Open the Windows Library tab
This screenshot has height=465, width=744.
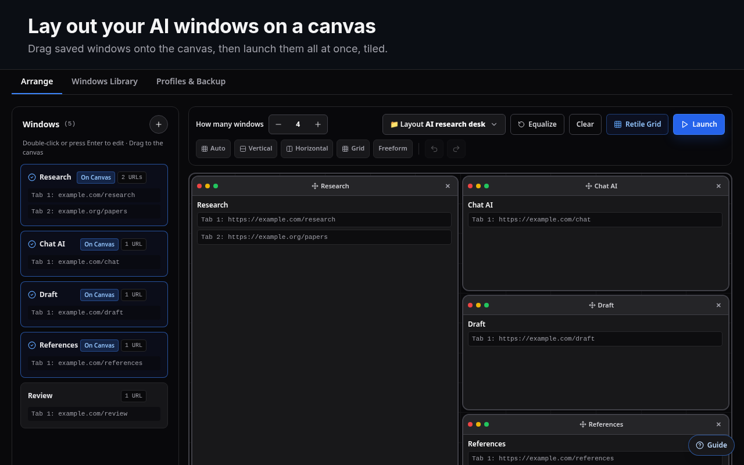point(105,81)
